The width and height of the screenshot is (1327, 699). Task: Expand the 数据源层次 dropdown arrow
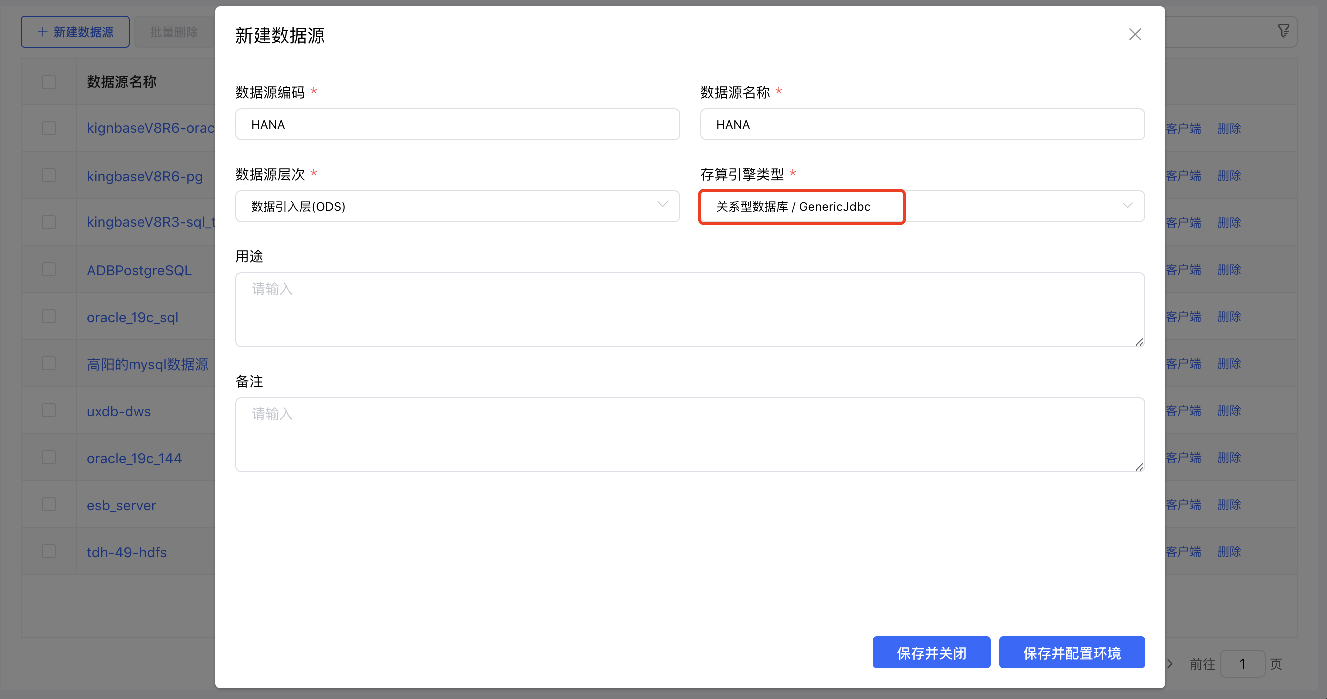coord(662,205)
